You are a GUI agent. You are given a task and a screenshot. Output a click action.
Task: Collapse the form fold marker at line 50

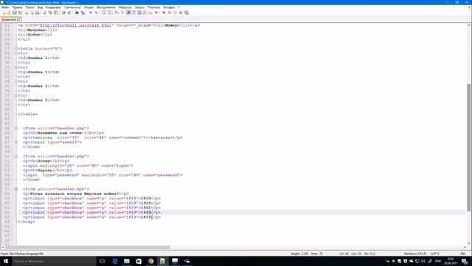16,156
